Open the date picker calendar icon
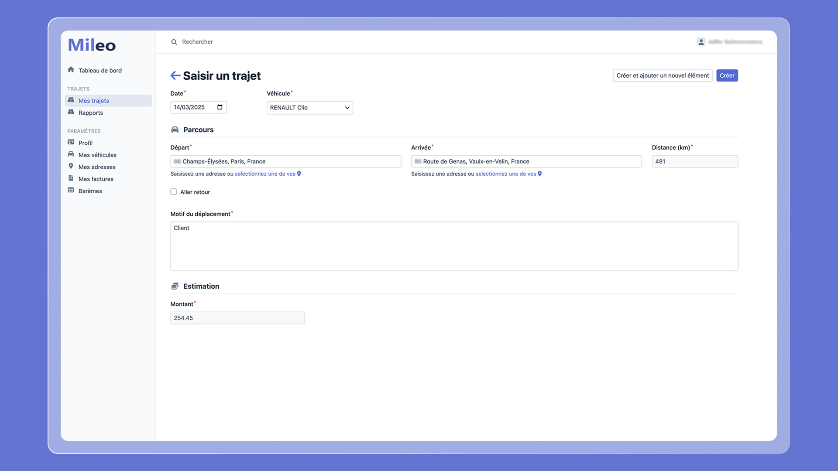Viewport: 838px width, 471px height. (220, 107)
